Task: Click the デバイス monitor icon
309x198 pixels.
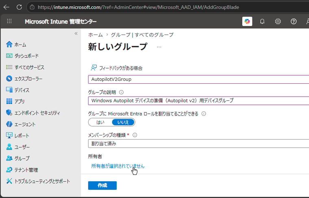Action: (9, 90)
